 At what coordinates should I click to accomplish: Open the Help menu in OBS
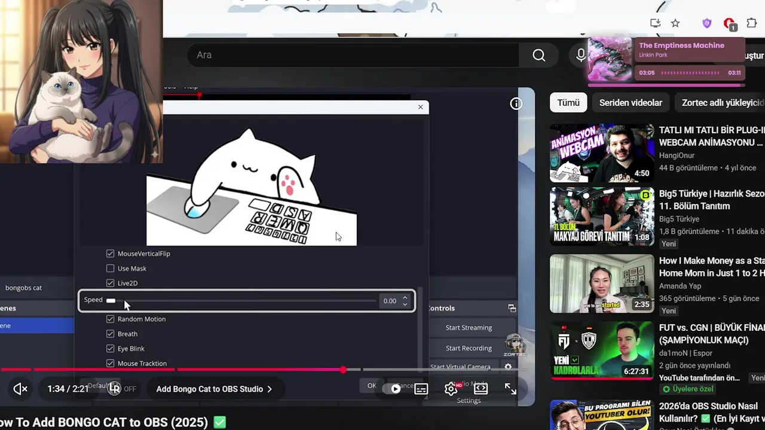point(191,87)
